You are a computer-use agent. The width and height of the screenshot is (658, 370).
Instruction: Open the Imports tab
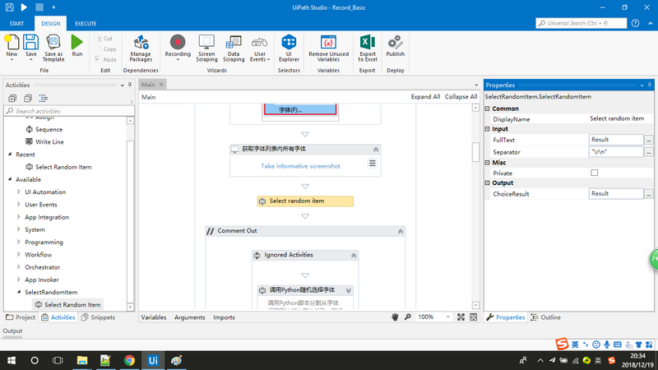pos(224,317)
